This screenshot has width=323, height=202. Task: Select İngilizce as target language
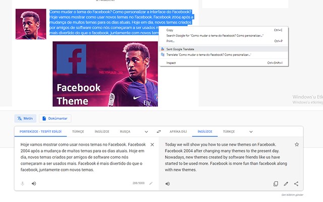205,131
